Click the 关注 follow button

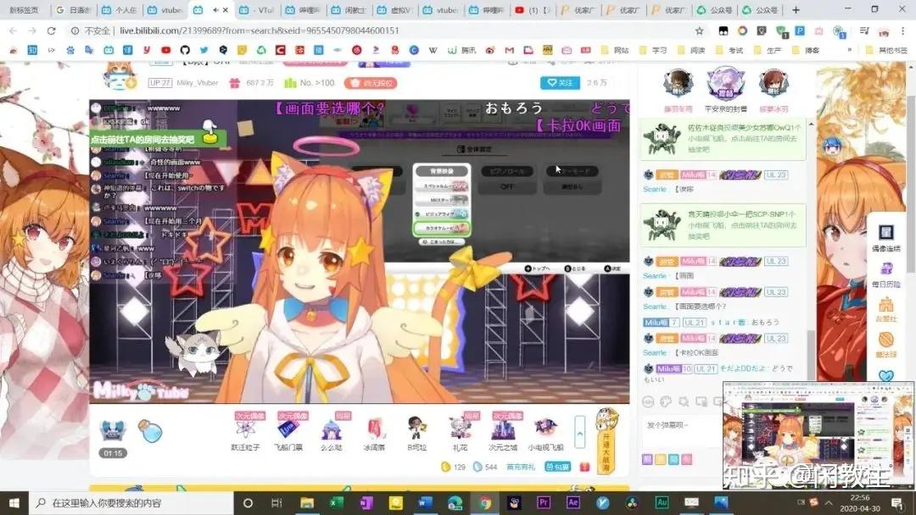click(x=560, y=83)
